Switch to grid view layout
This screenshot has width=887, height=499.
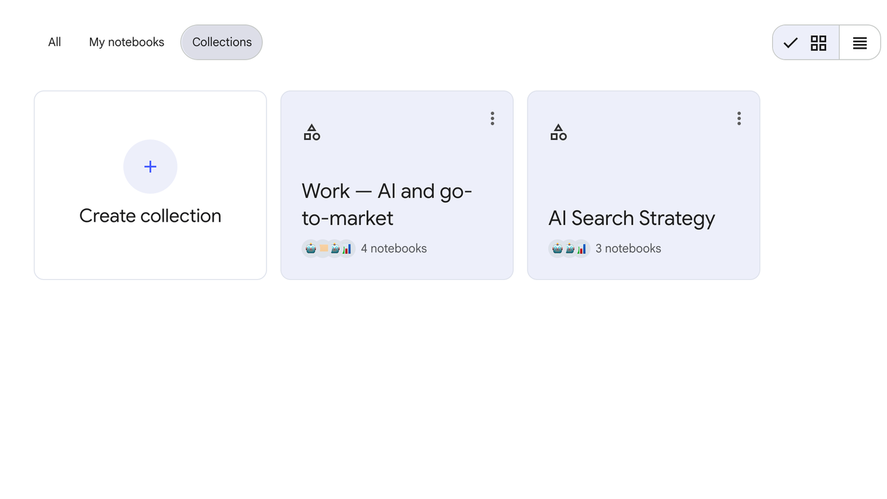point(818,43)
